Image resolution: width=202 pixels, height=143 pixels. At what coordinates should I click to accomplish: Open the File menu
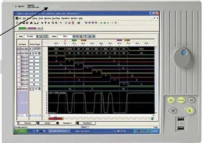point(20,18)
